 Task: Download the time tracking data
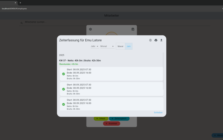(x=161, y=40)
